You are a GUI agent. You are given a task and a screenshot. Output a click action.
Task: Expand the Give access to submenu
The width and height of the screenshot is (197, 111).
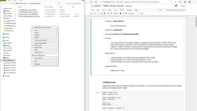tap(45, 58)
